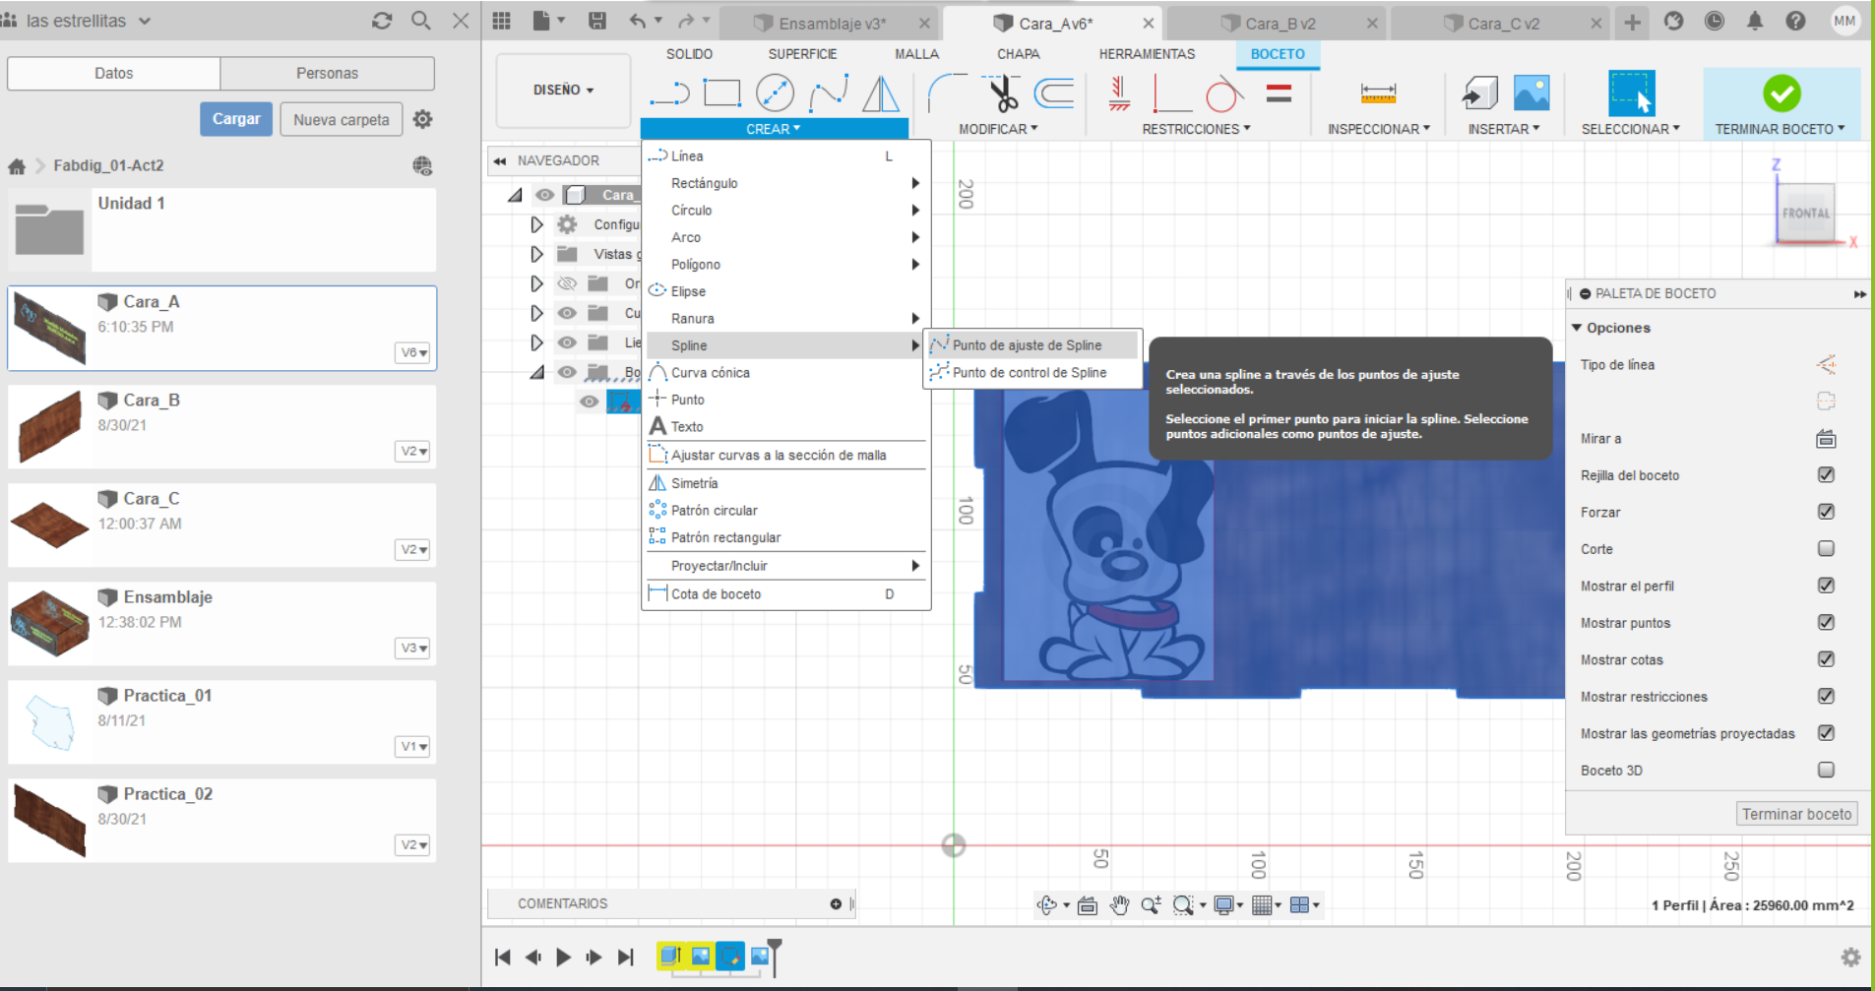This screenshot has height=991, width=1875.
Task: Open the job status clock icon
Action: pos(1714,21)
